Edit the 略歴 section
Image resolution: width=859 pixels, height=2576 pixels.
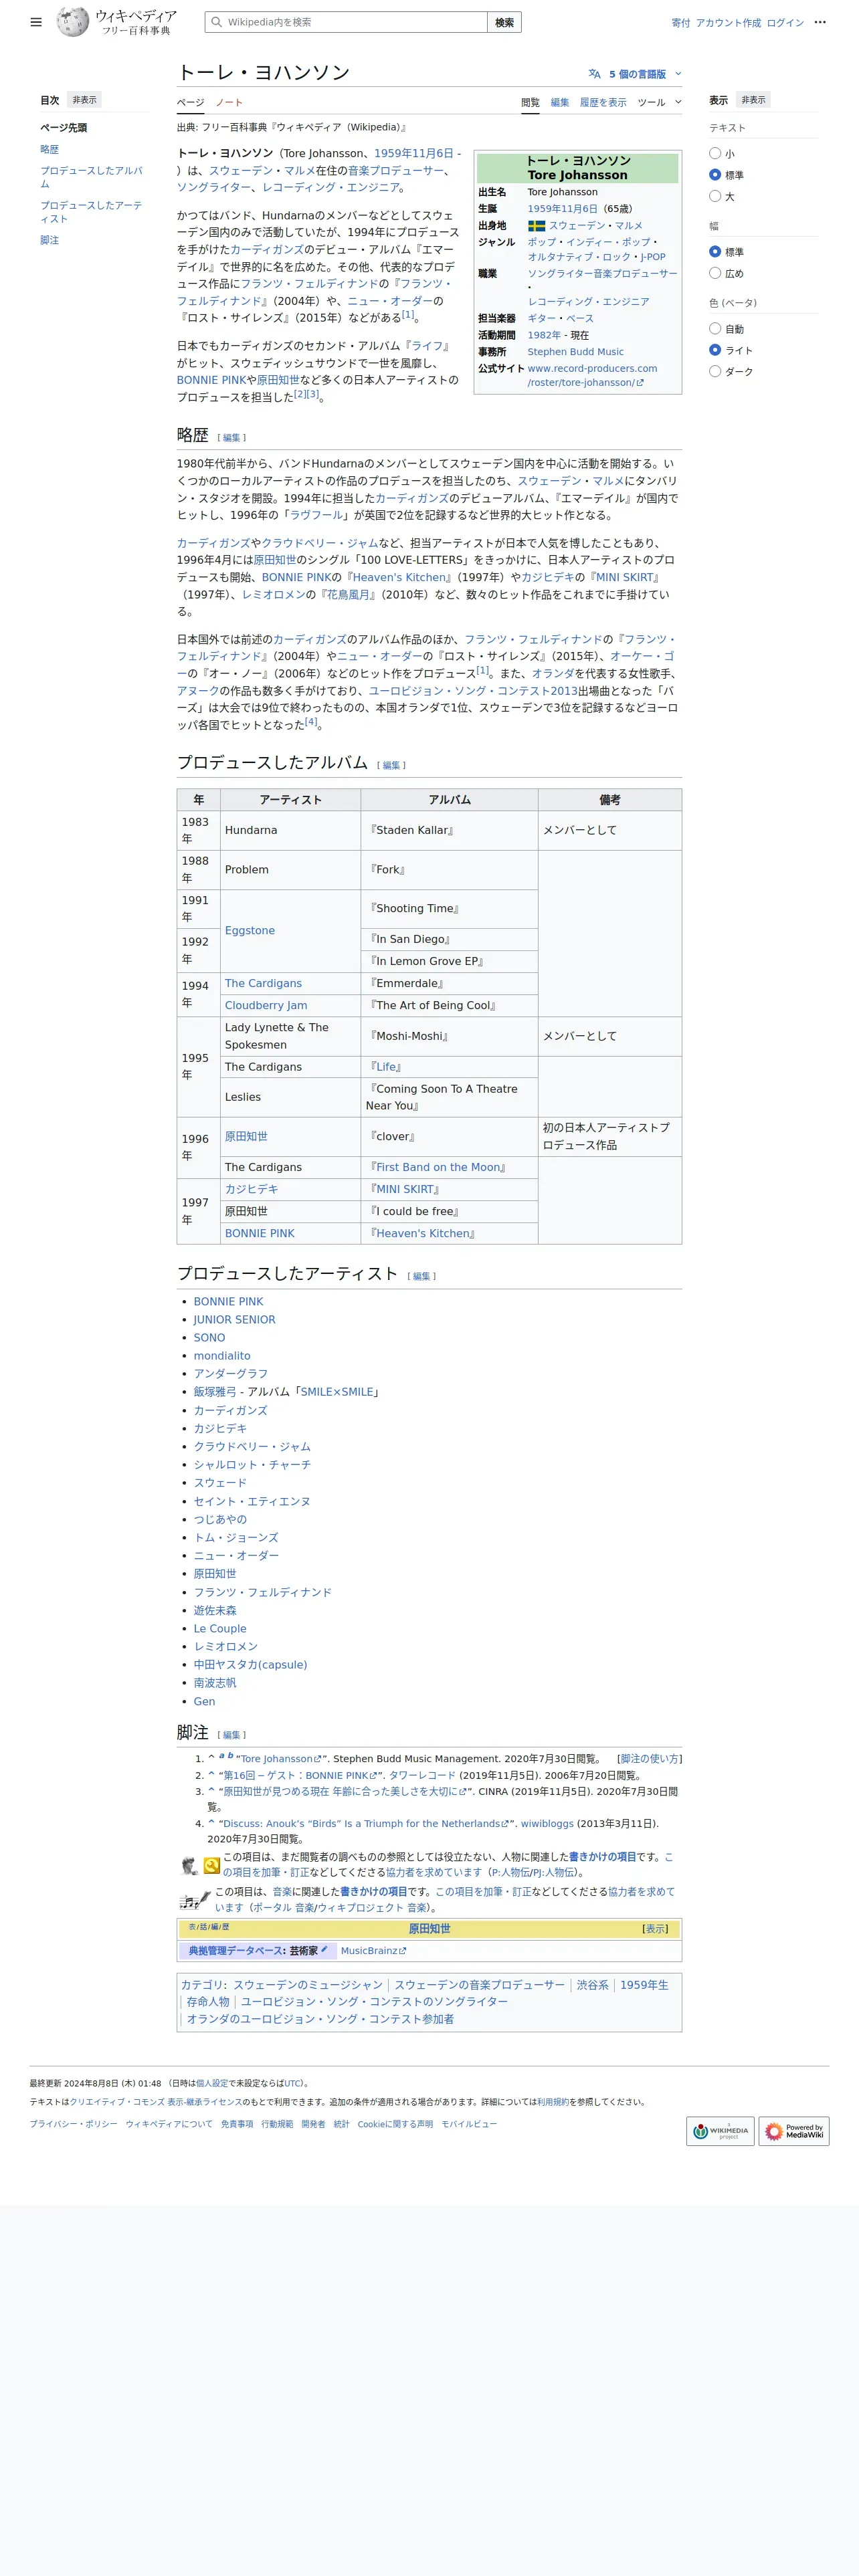point(231,437)
